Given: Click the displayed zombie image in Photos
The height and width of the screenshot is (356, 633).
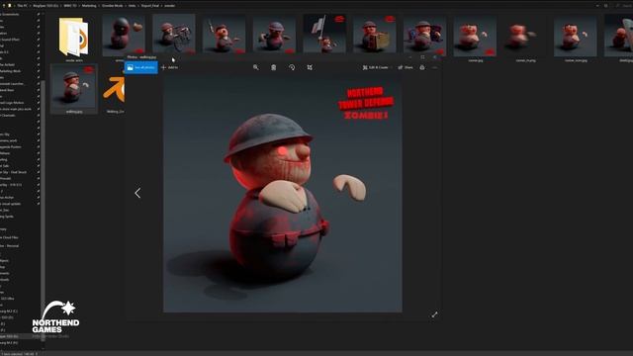Looking at the screenshot, I should pyautogui.click(x=283, y=194).
